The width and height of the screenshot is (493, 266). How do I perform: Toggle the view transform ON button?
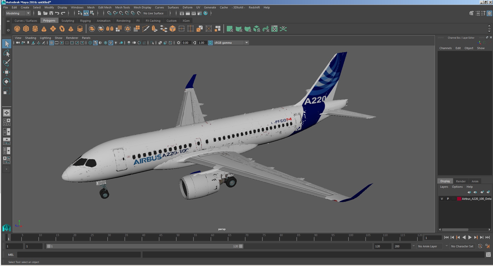[210, 43]
